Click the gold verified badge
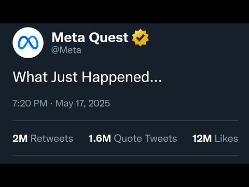The width and height of the screenshot is (249, 187). [x=140, y=38]
